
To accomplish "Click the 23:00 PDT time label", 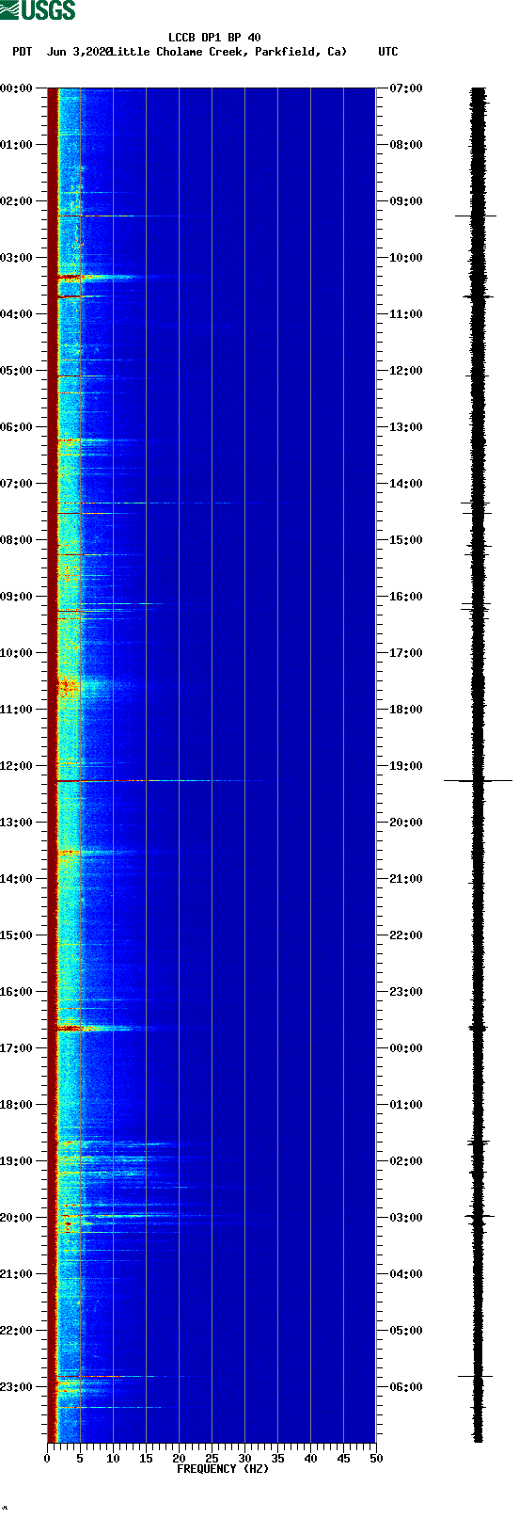I will pos(17,1387).
